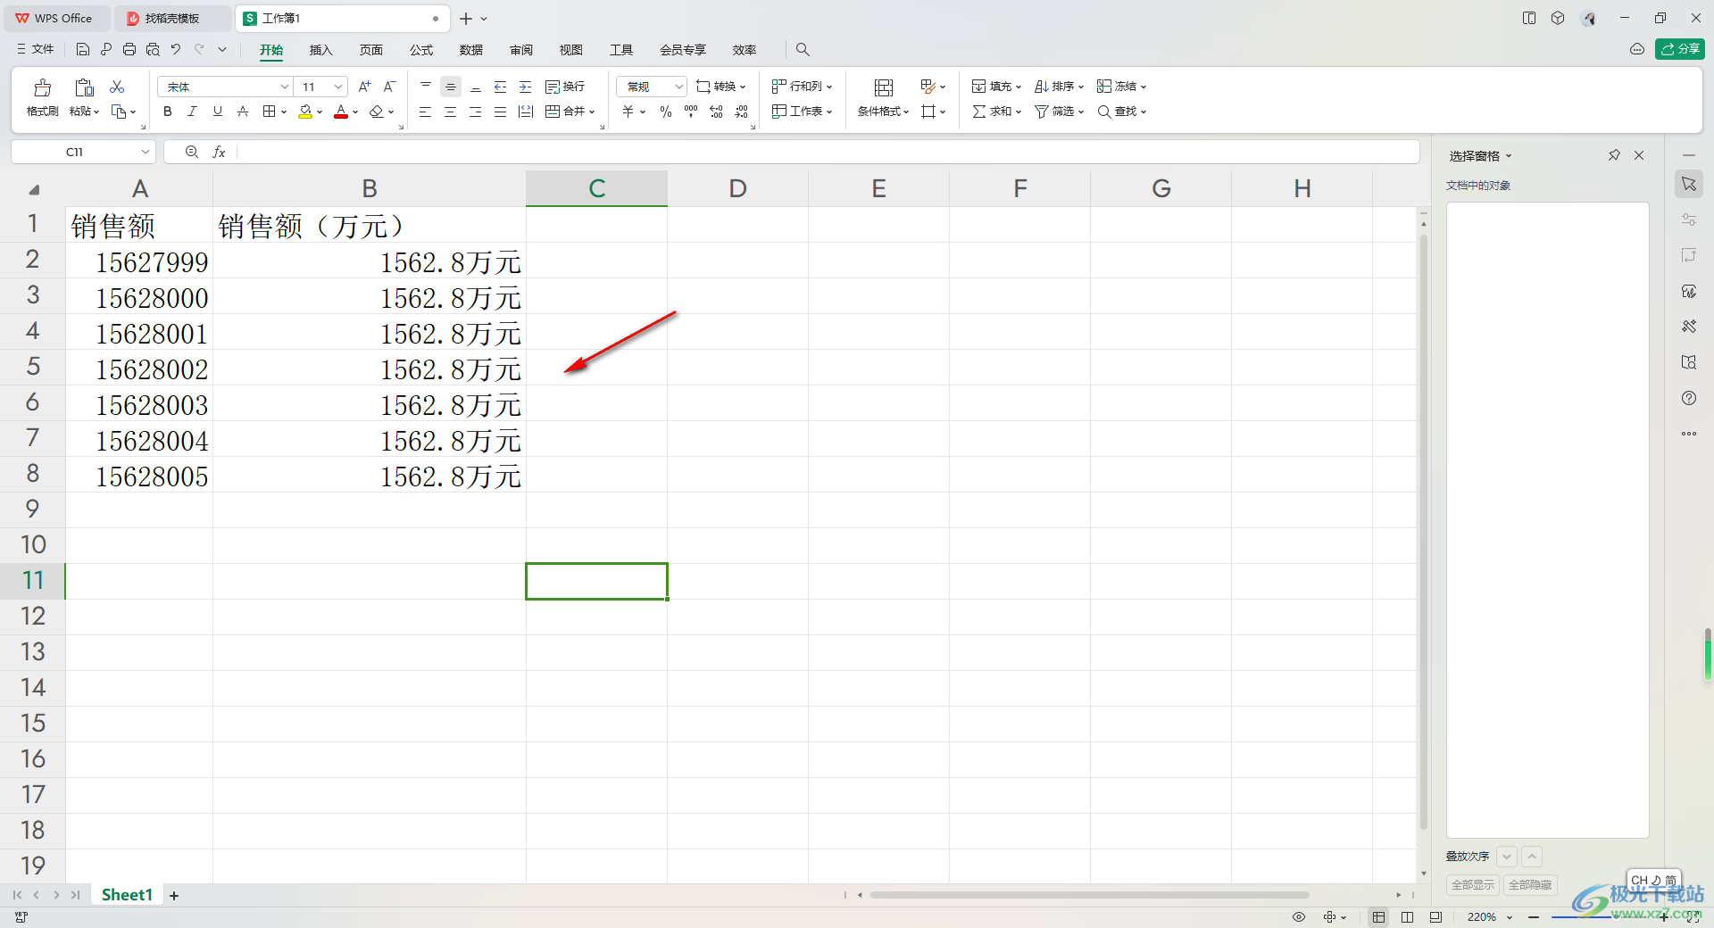Open the Merge cells dropdown
The image size is (1714, 928).
click(591, 112)
